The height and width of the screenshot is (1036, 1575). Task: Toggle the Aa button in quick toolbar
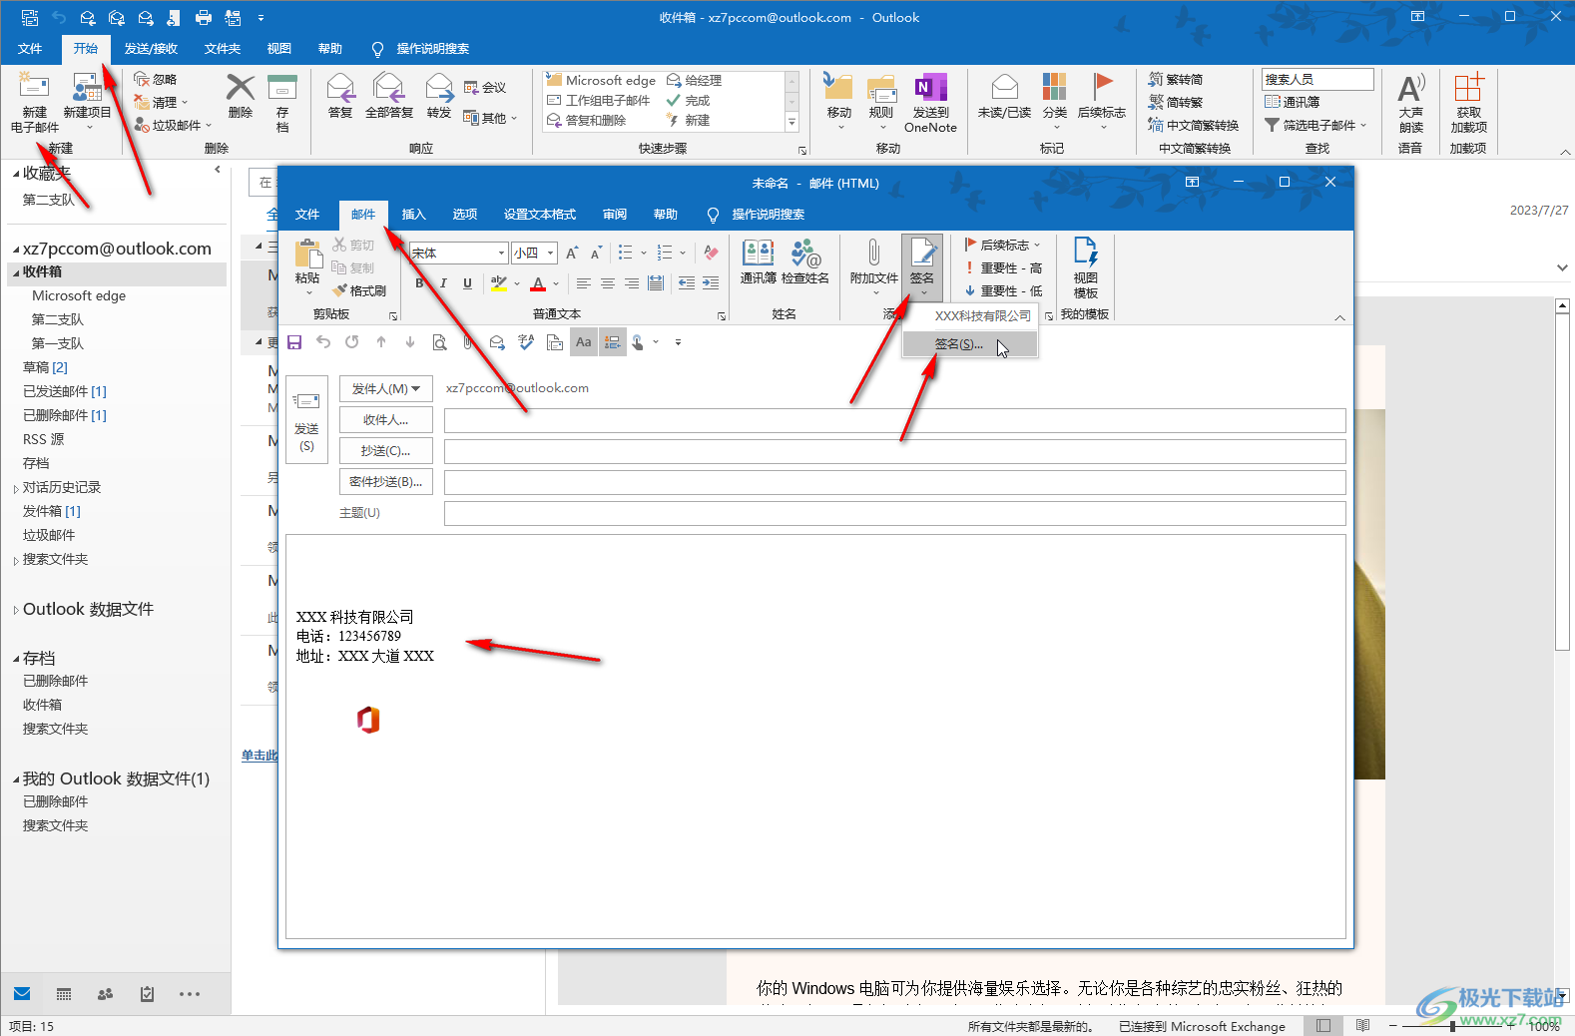click(x=584, y=342)
